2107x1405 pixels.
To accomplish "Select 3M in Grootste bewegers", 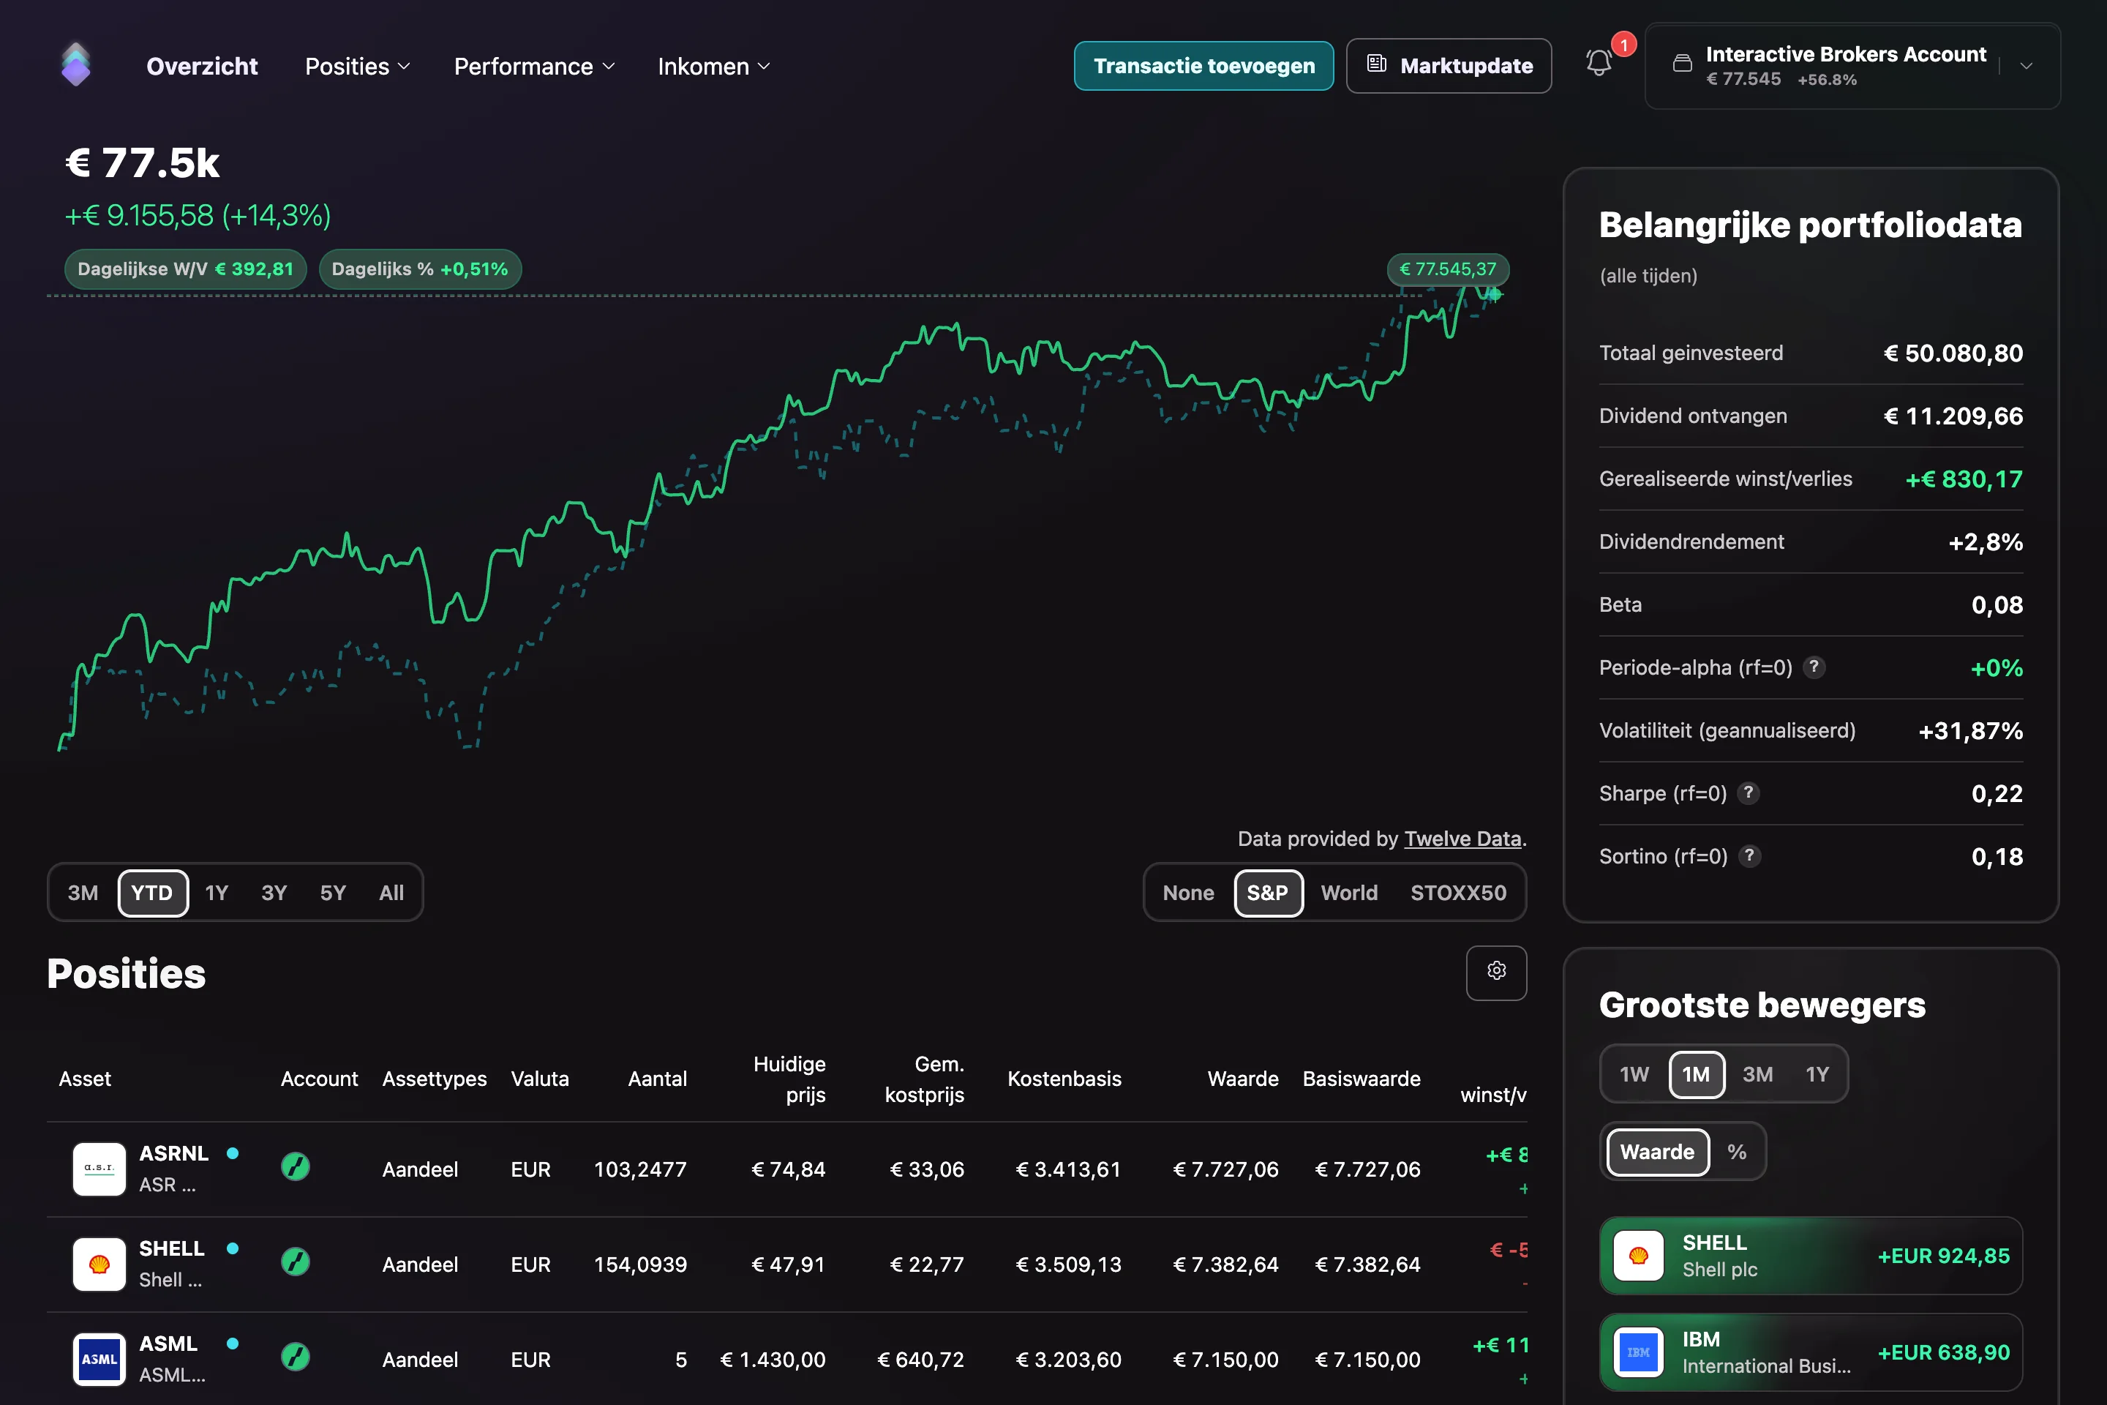I will pos(1757,1074).
